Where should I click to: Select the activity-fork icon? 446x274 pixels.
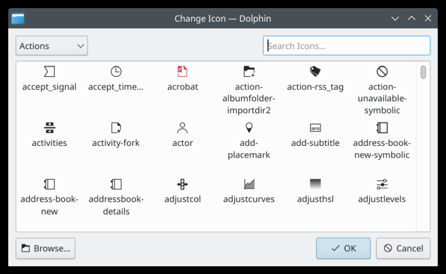[116, 128]
